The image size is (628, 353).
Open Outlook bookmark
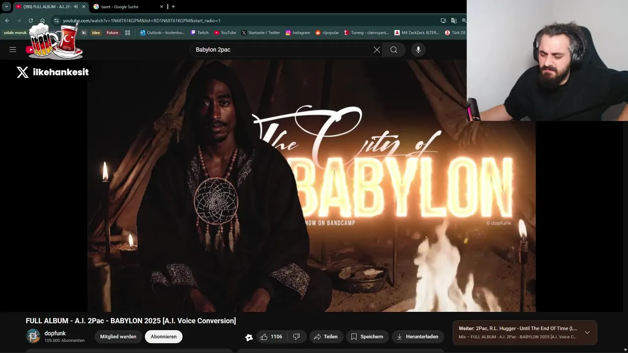[162, 33]
